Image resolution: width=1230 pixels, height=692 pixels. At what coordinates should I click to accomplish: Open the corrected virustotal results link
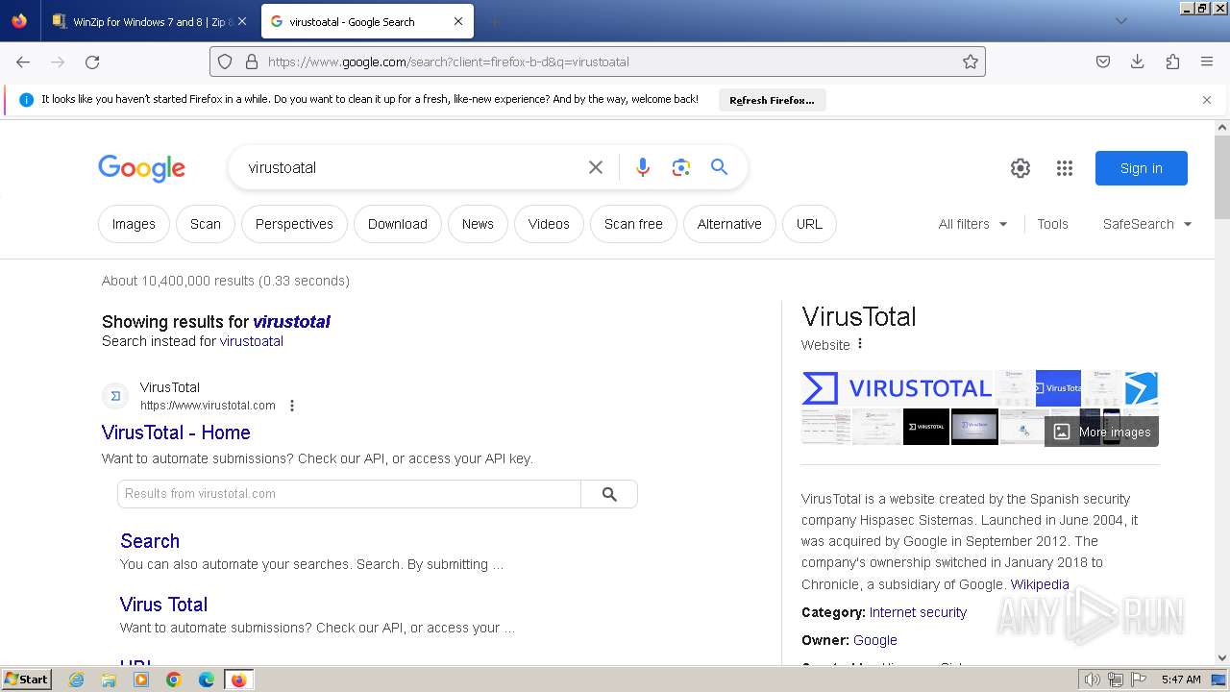click(292, 322)
